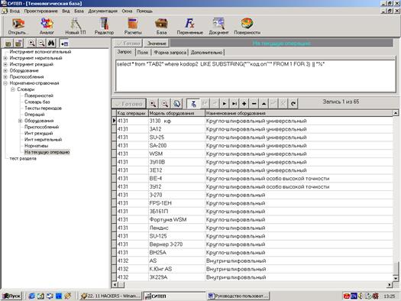Screen dimensions: 401x301
Task: Switch to the Поля tab
Action: 142,52
